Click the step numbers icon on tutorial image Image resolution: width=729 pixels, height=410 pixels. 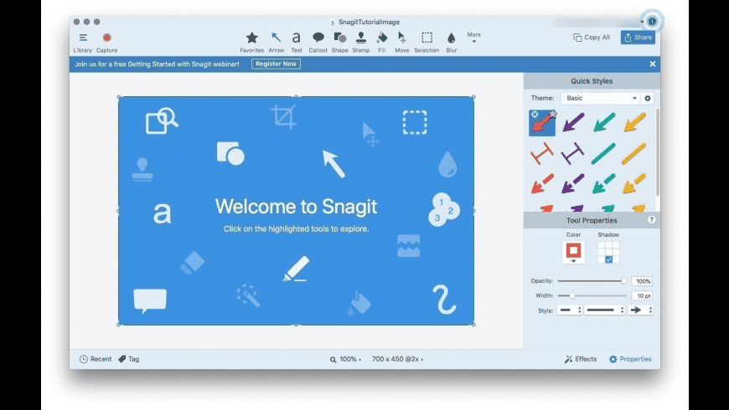443,210
